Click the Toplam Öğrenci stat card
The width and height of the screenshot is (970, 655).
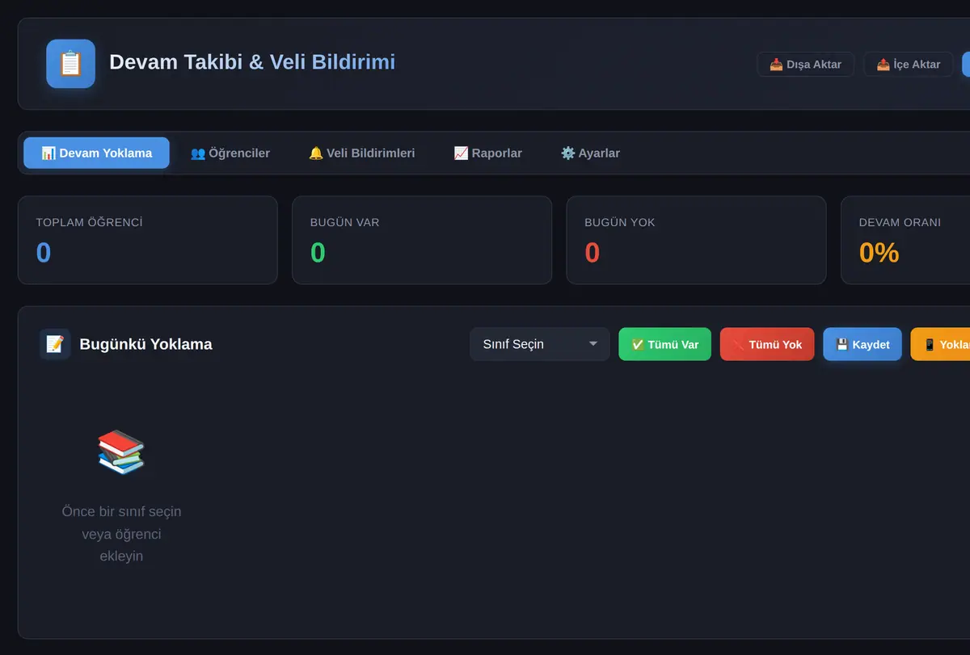pyautogui.click(x=148, y=240)
